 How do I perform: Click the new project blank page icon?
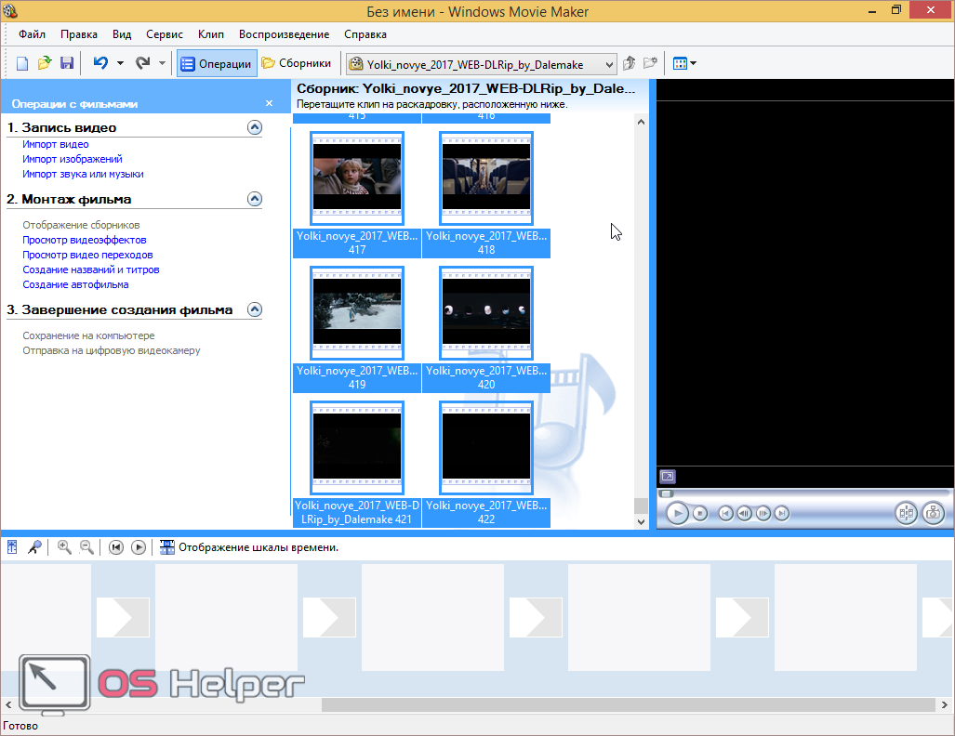pos(22,63)
